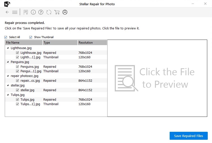
Task: Collapse the Penguins.jpg group
Action: coord(8,62)
